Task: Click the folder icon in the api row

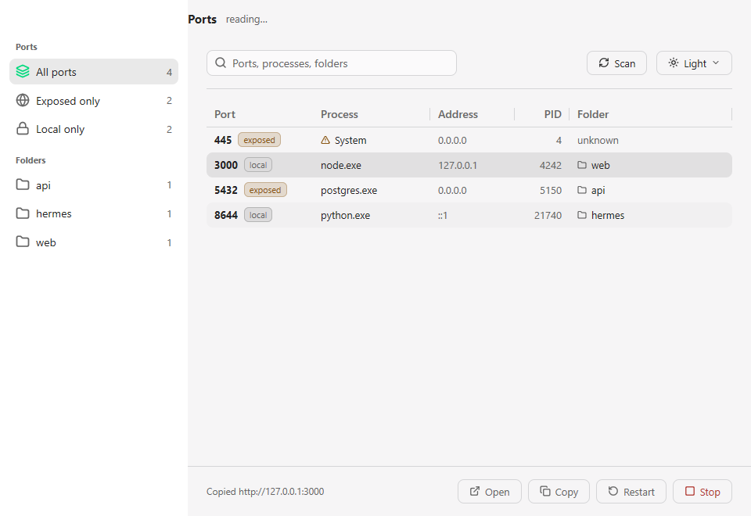Action: tap(582, 190)
